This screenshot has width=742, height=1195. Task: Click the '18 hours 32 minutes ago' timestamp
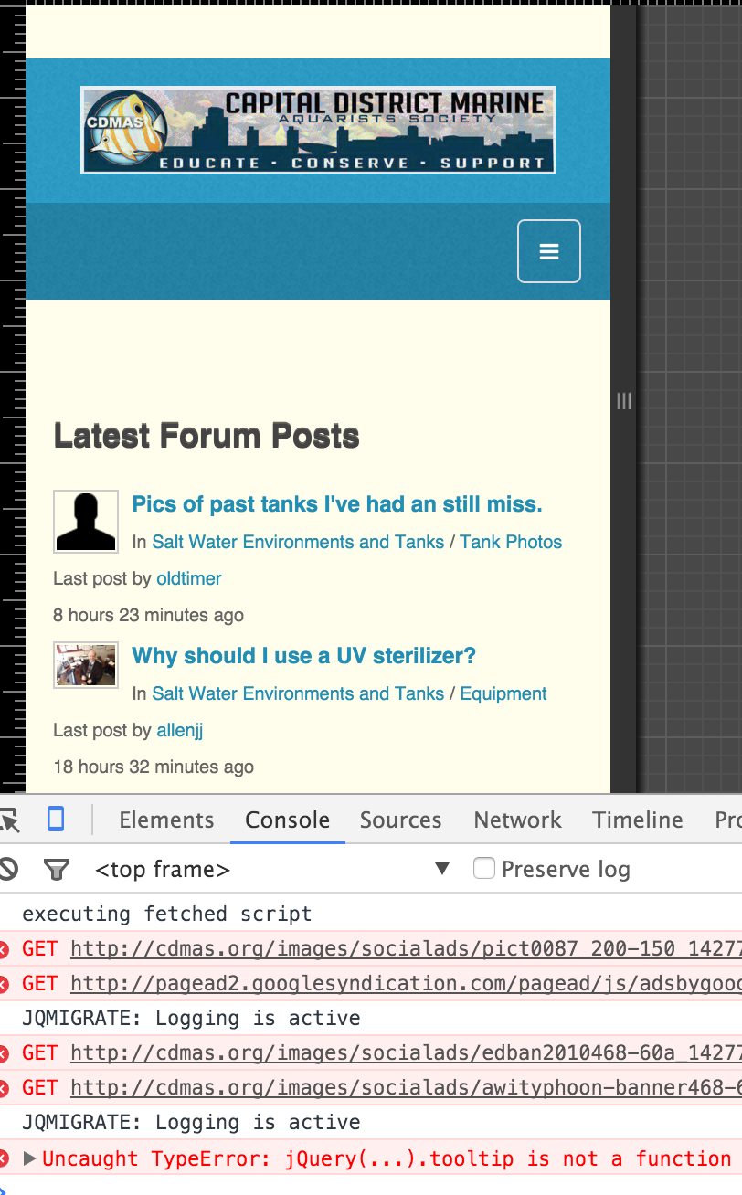coord(154,767)
